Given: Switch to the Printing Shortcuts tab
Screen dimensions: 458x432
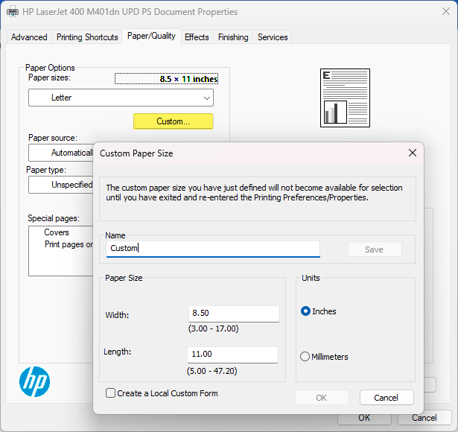Looking at the screenshot, I should click(87, 37).
